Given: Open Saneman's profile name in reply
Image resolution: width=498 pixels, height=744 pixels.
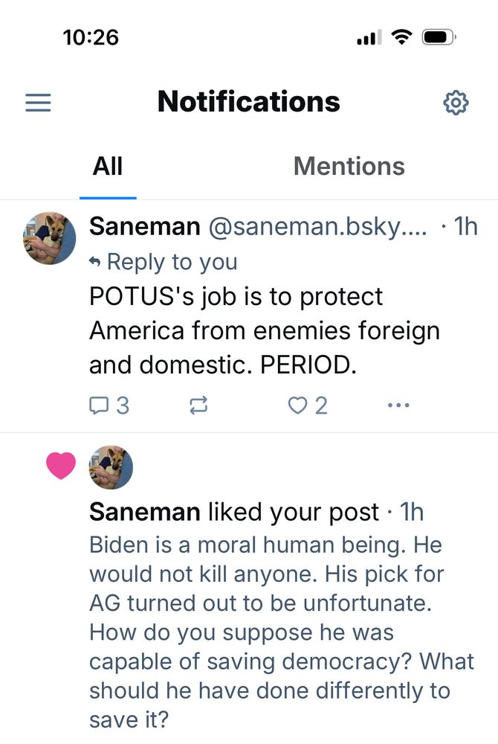Looking at the screenshot, I should [x=144, y=226].
